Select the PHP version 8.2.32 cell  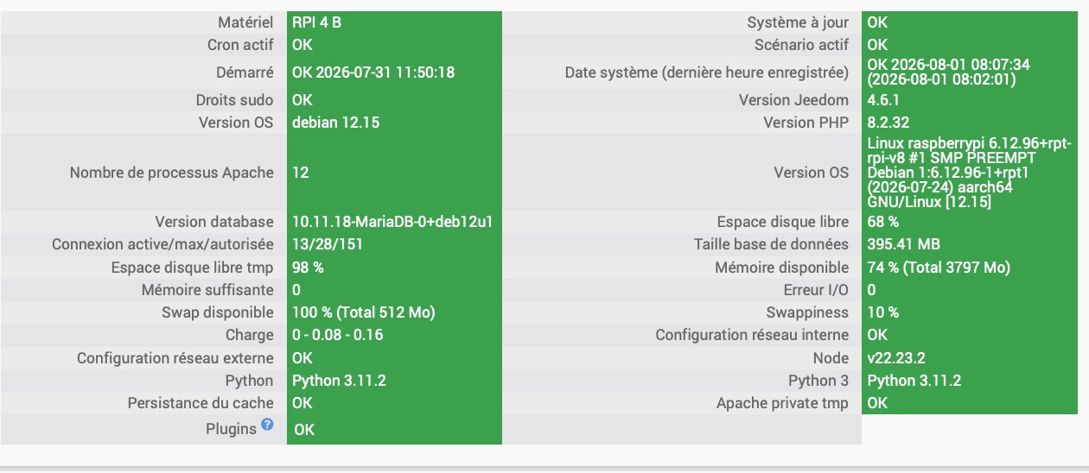[975, 123]
